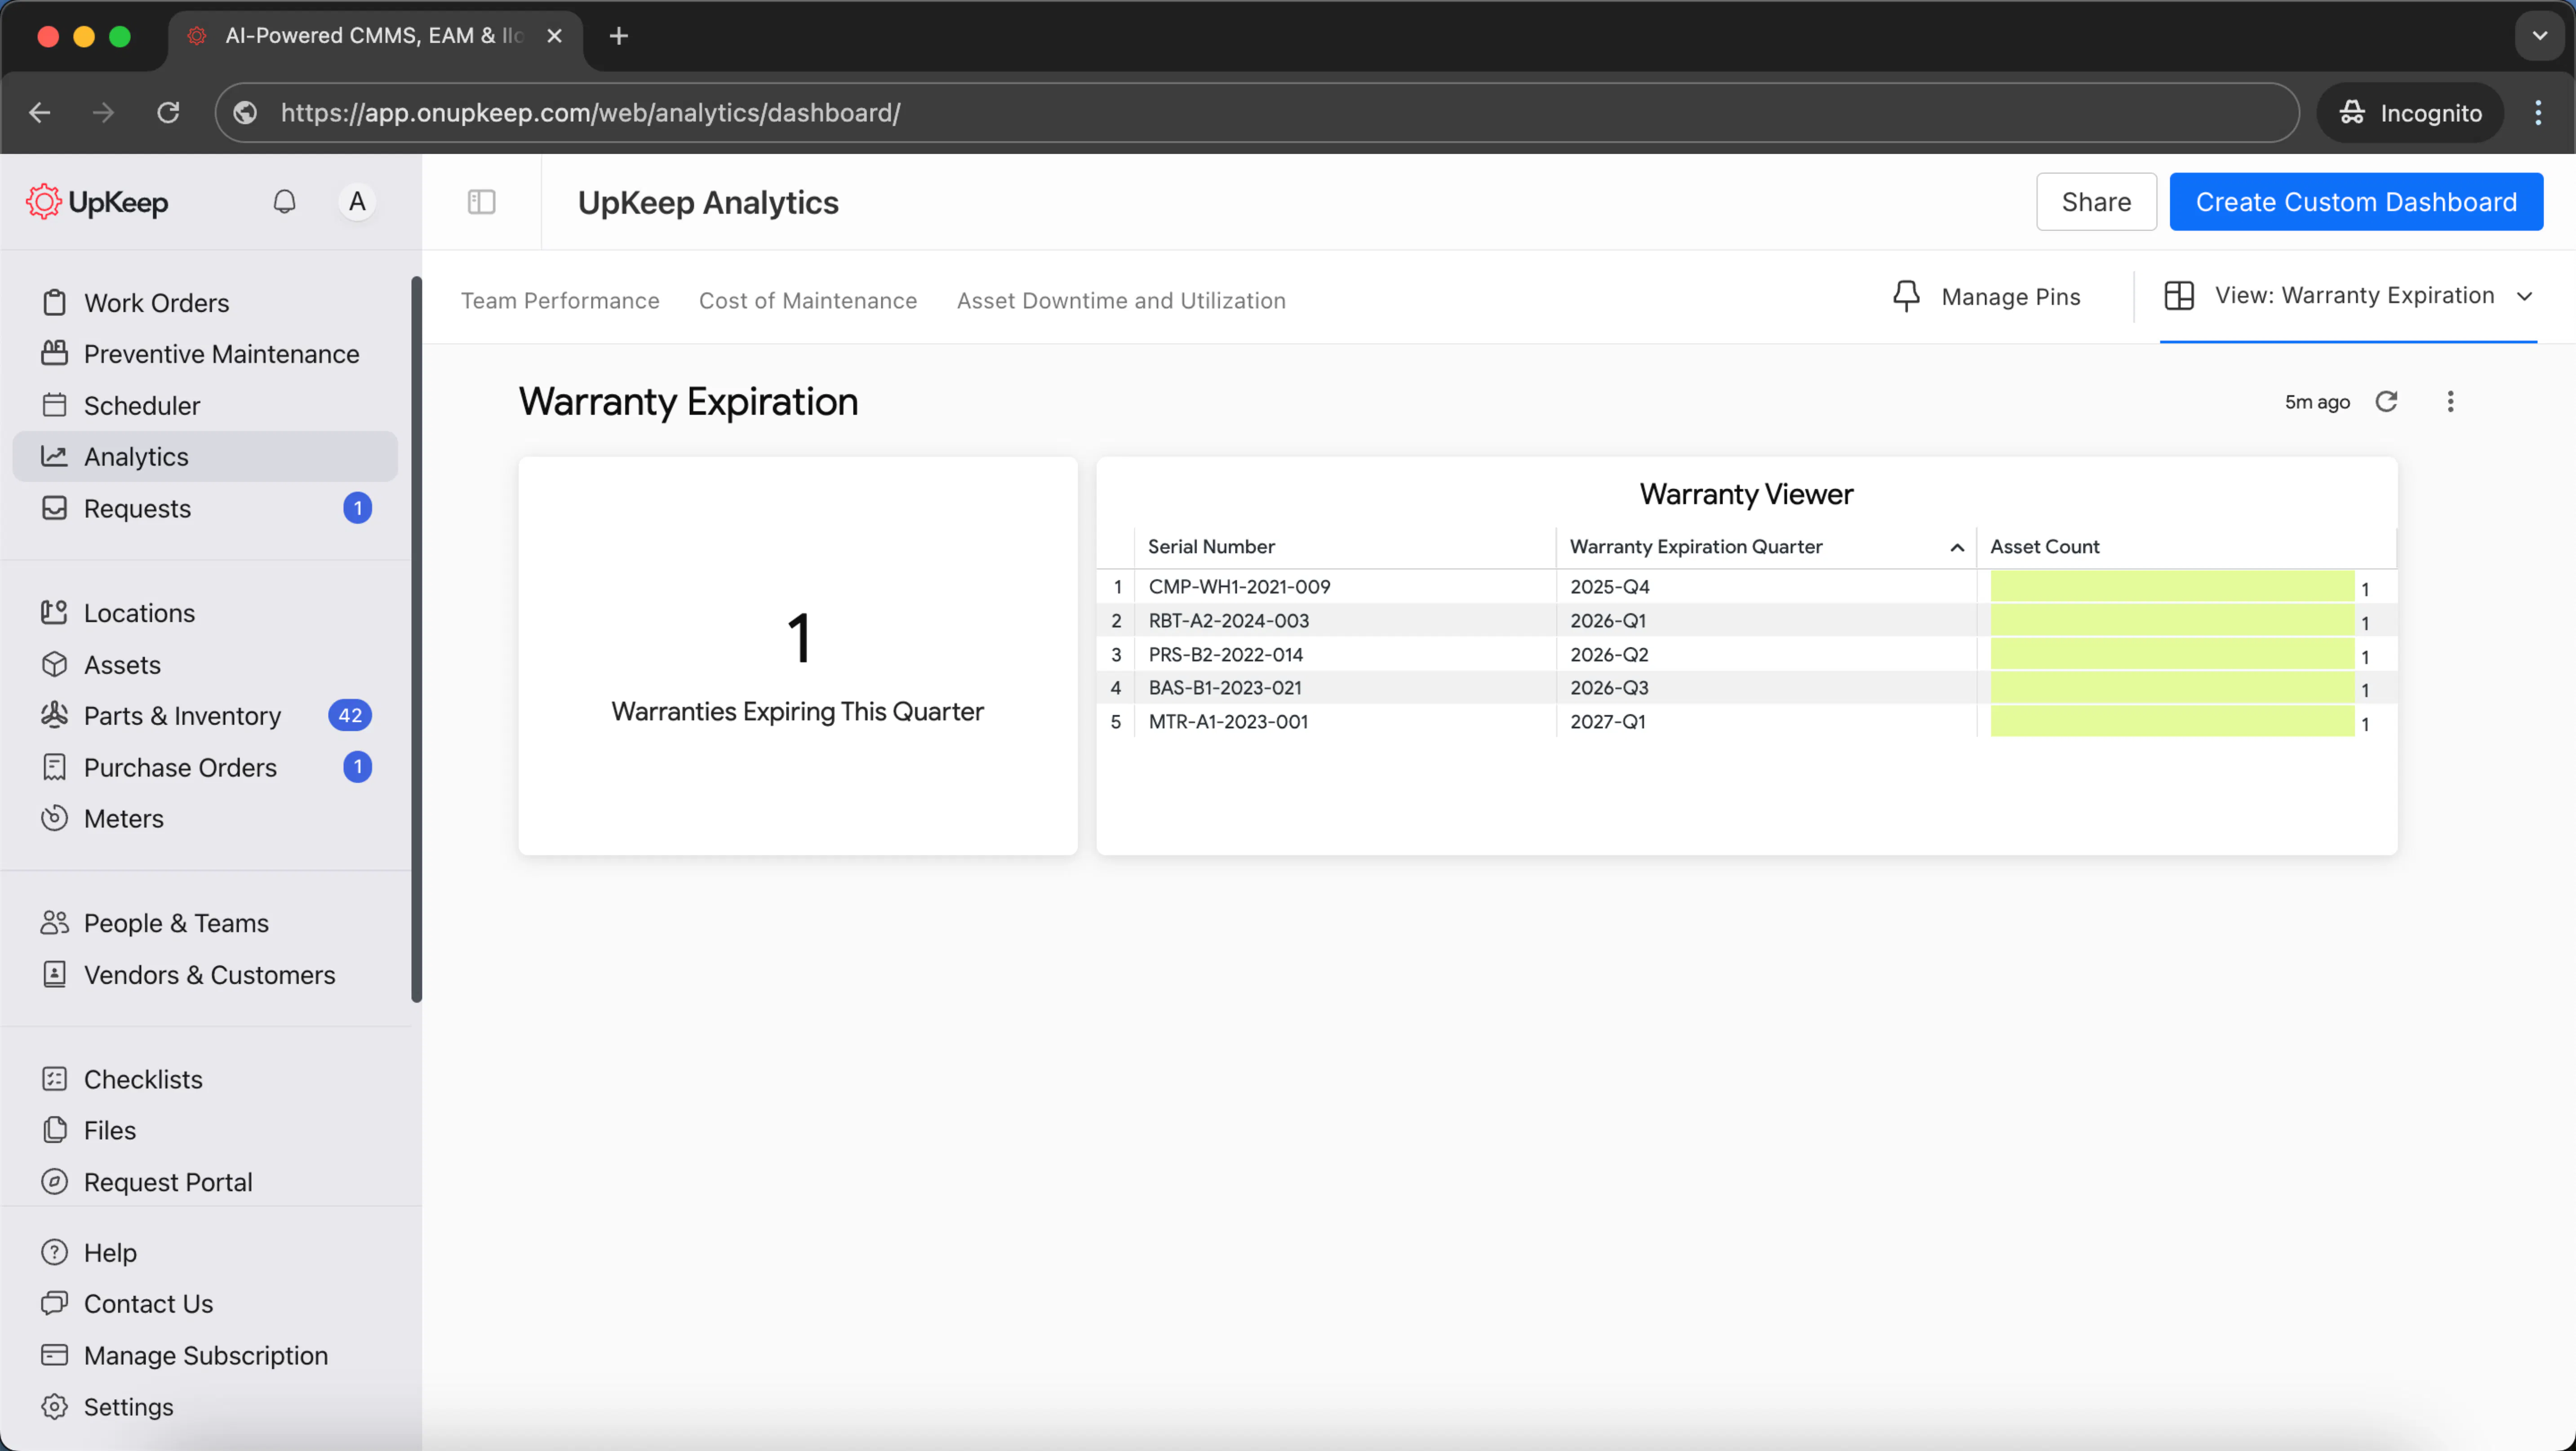
Task: Open Settings from the sidebar
Action: point(128,1406)
